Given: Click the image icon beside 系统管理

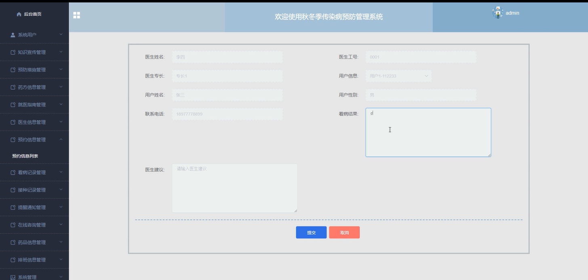Looking at the screenshot, I should tap(13, 277).
